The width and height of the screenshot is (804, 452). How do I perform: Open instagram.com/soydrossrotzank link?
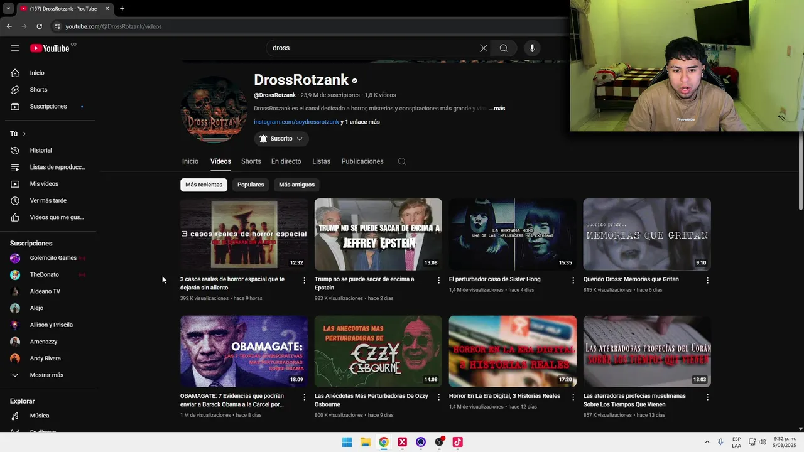click(x=296, y=122)
